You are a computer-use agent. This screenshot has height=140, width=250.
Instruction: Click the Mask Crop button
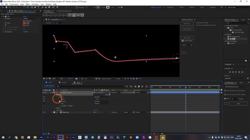pos(187,38)
